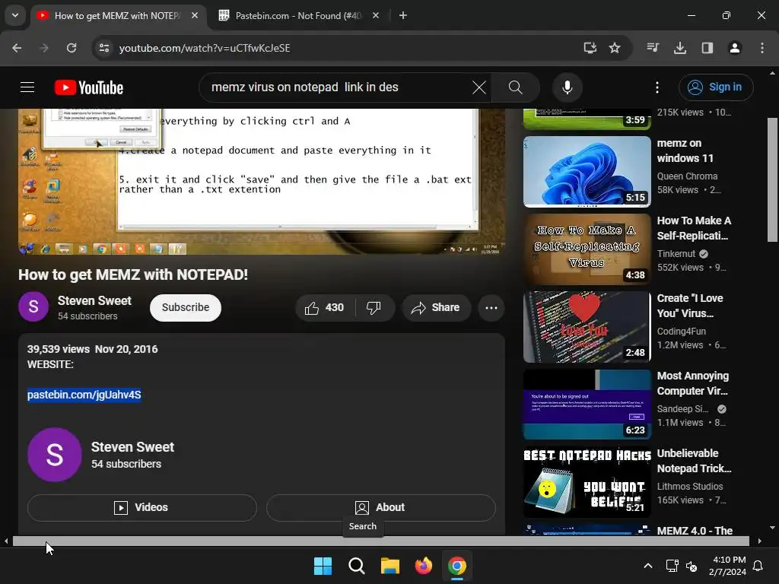The height and width of the screenshot is (584, 779).
Task: Launch Firefox from taskbar
Action: [423, 566]
